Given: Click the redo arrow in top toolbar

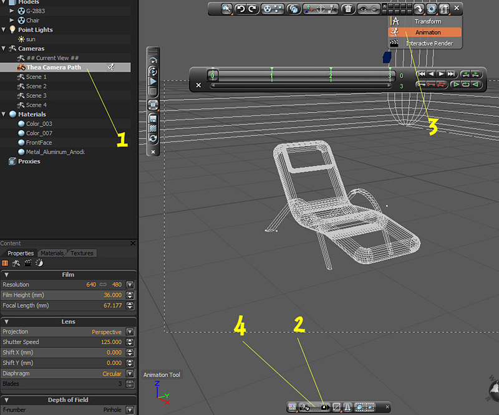Looking at the screenshot, I should click(x=252, y=9).
